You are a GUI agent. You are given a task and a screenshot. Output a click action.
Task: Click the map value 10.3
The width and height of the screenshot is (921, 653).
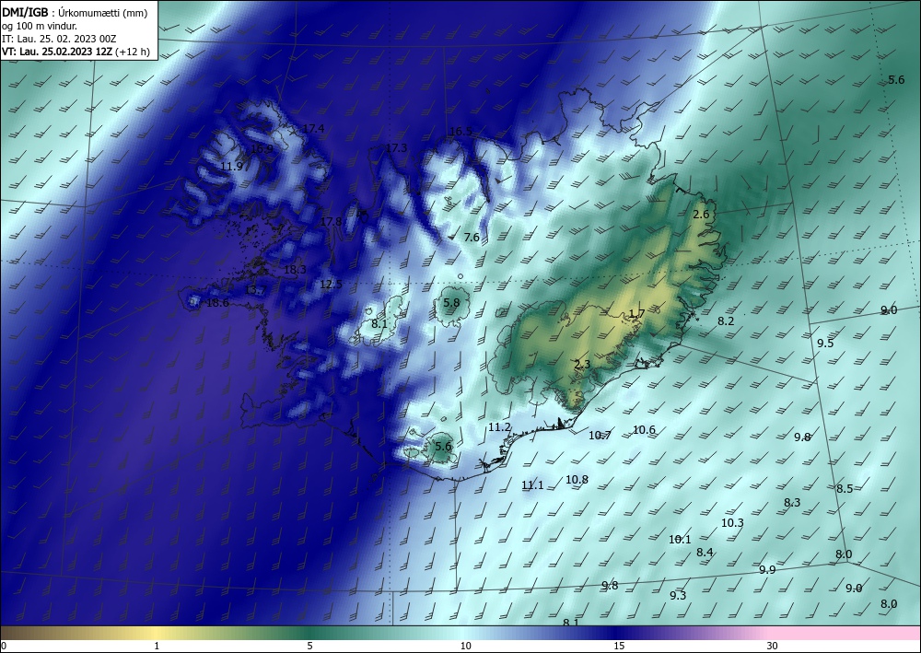coord(732,523)
